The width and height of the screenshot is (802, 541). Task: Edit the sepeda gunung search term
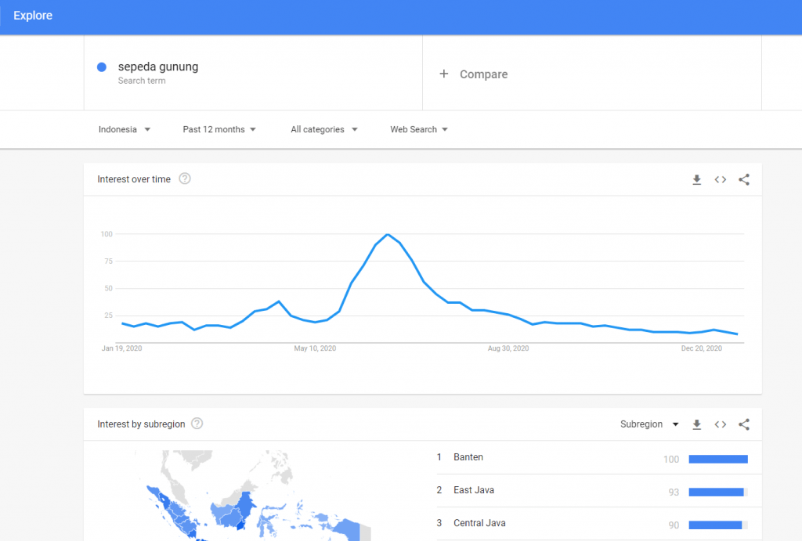pos(158,67)
